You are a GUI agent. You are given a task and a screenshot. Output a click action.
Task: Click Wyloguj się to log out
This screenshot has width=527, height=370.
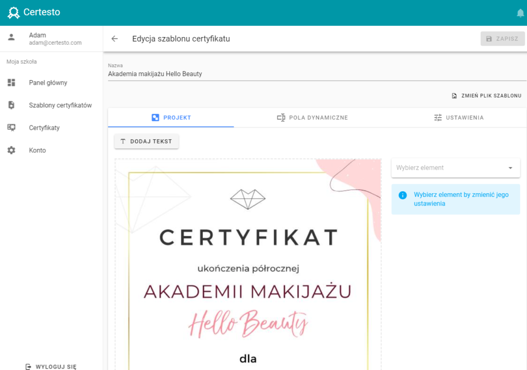tap(51, 366)
